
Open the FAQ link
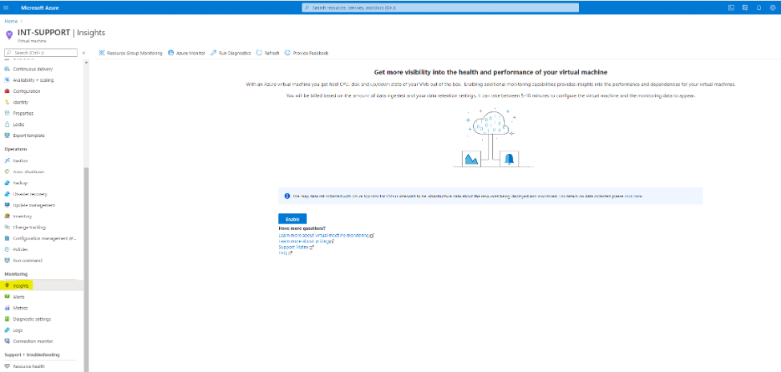pos(283,253)
